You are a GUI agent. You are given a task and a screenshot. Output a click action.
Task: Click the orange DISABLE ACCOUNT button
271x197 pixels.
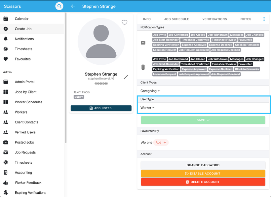tap(203, 174)
